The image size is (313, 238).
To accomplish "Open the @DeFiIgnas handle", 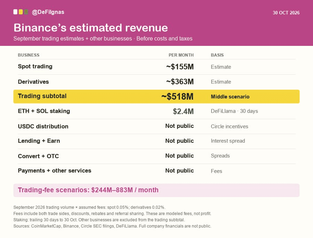I will point(48,12).
